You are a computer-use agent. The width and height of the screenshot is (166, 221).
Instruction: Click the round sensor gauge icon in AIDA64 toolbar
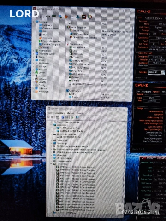[90, 17]
